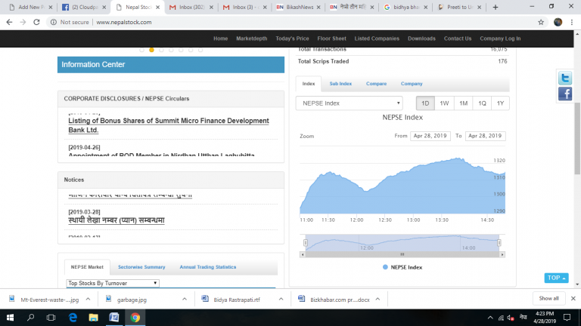This screenshot has height=326, width=581.
Task: Click TOP button to scroll up
Action: click(556, 278)
